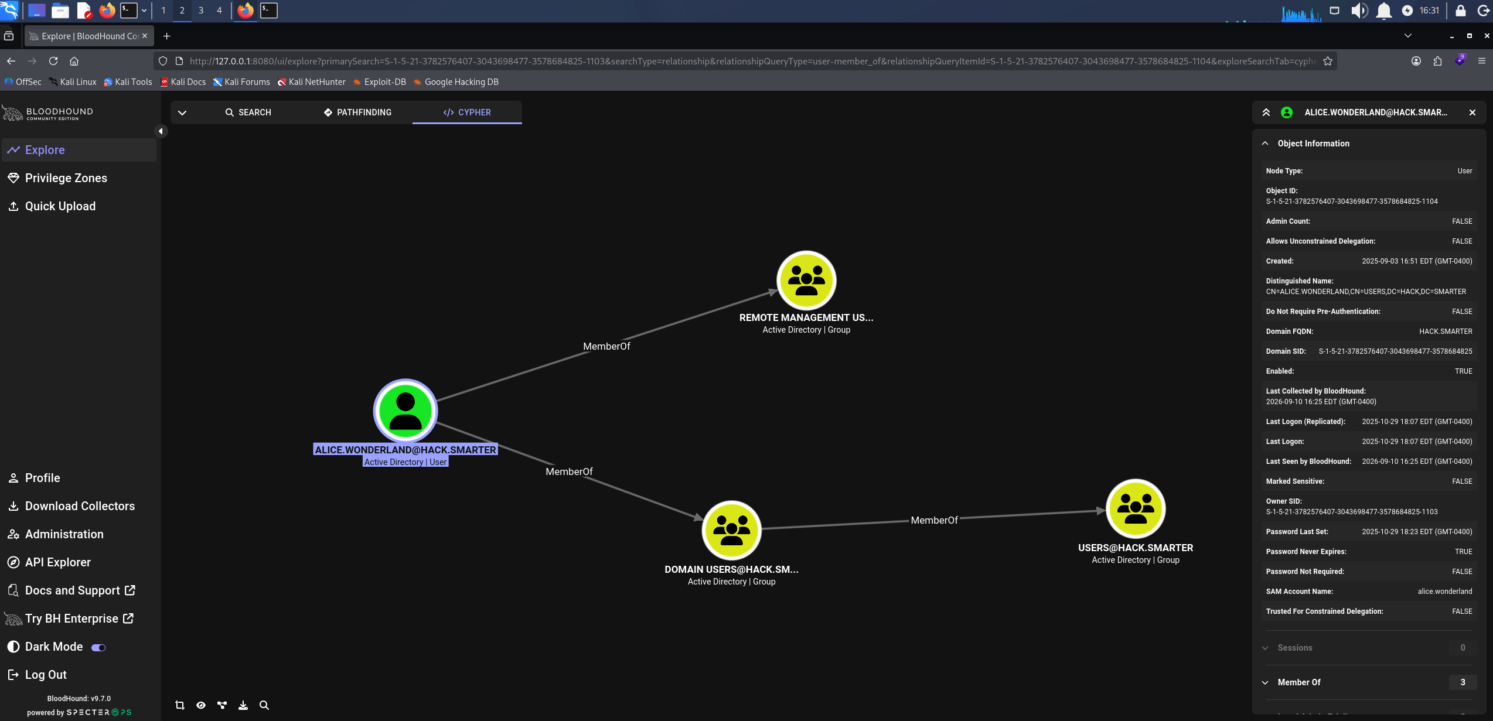
Task: Open Quick Upload in sidebar
Action: [x=79, y=206]
